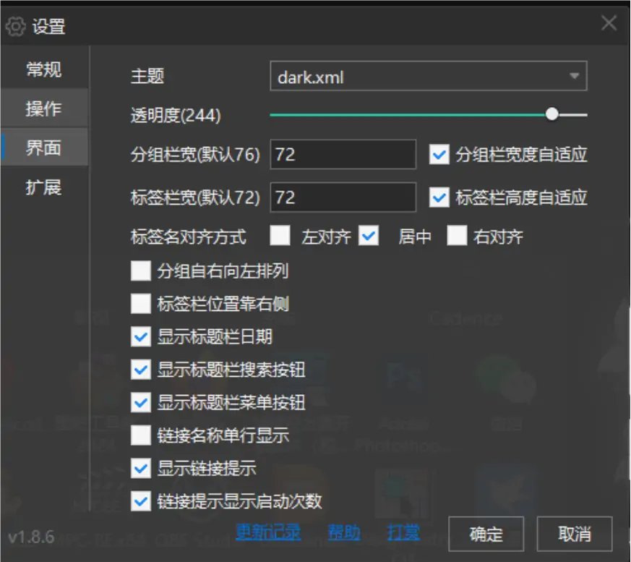This screenshot has height=562, width=631.
Task: Enable 分组自右向左排列
Action: pyautogui.click(x=141, y=271)
